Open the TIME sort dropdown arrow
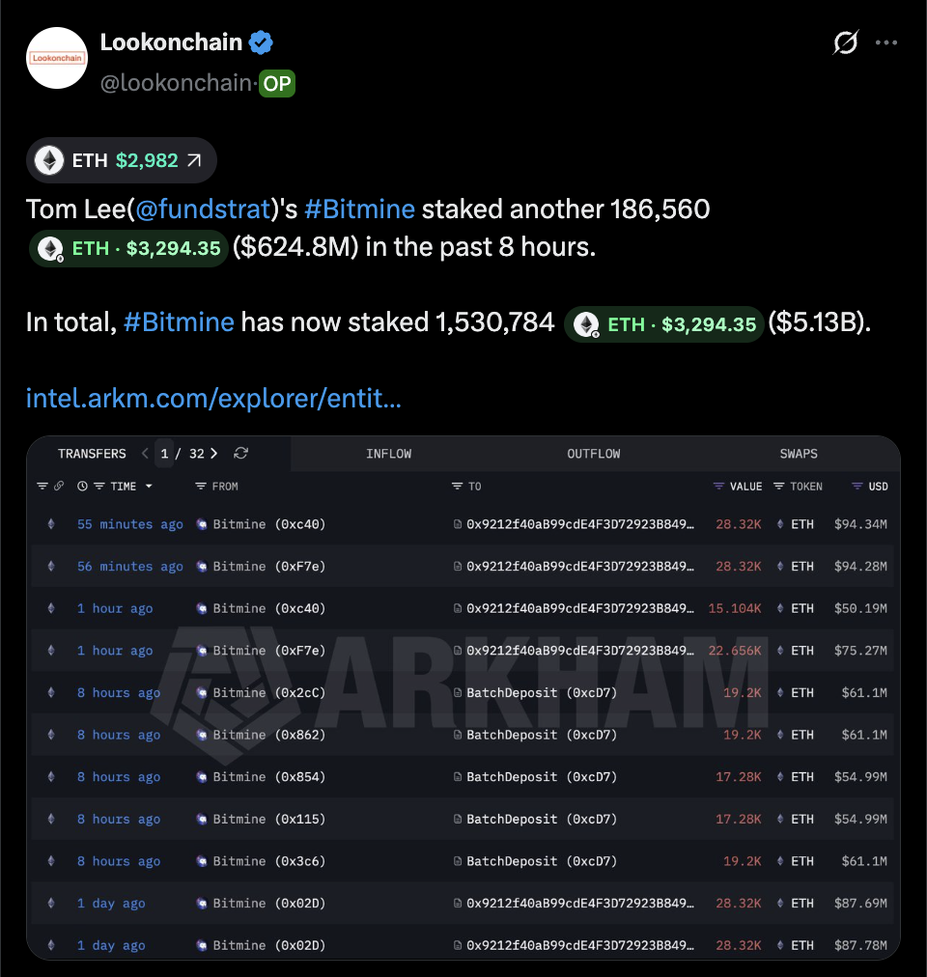This screenshot has width=927, height=977. click(x=149, y=486)
